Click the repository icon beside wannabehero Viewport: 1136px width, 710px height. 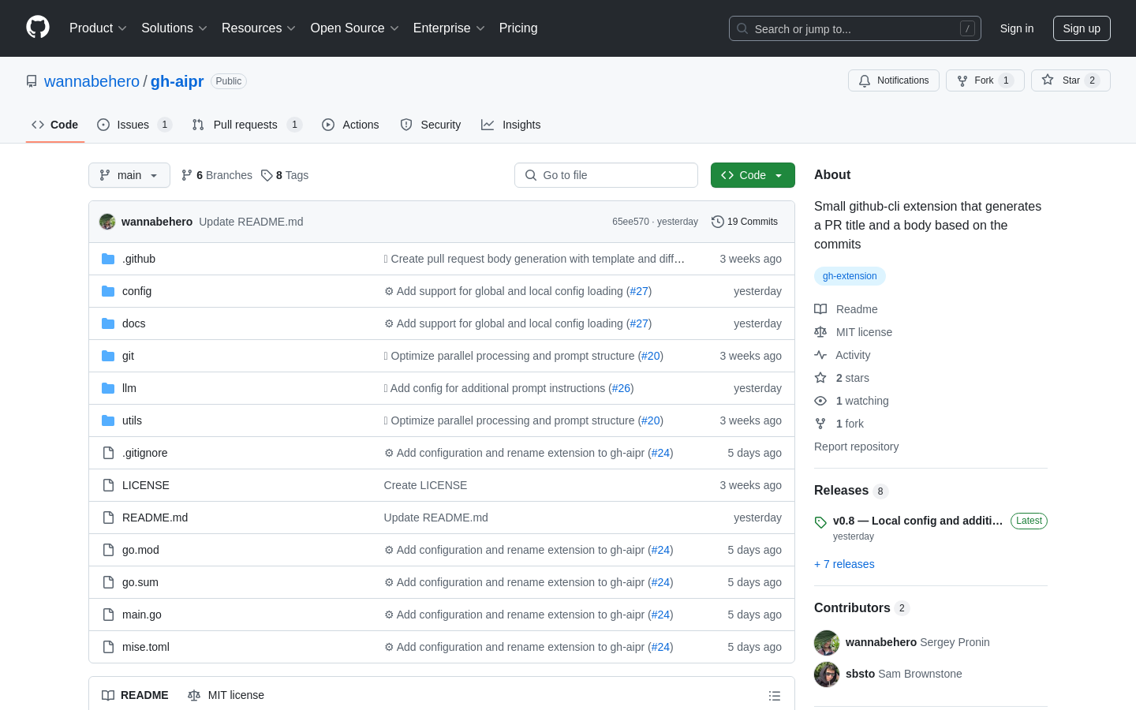pos(32,81)
